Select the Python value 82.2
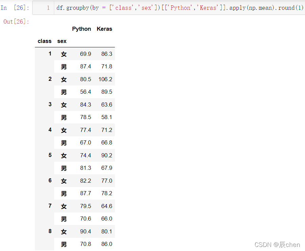The image size is (305, 251). click(86, 181)
